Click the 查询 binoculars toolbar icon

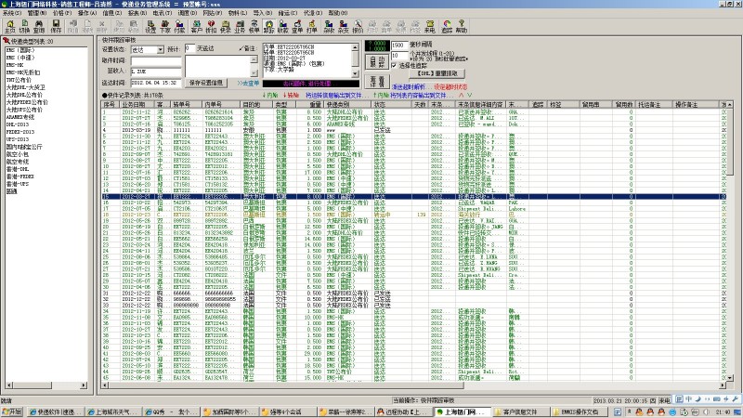point(39,26)
